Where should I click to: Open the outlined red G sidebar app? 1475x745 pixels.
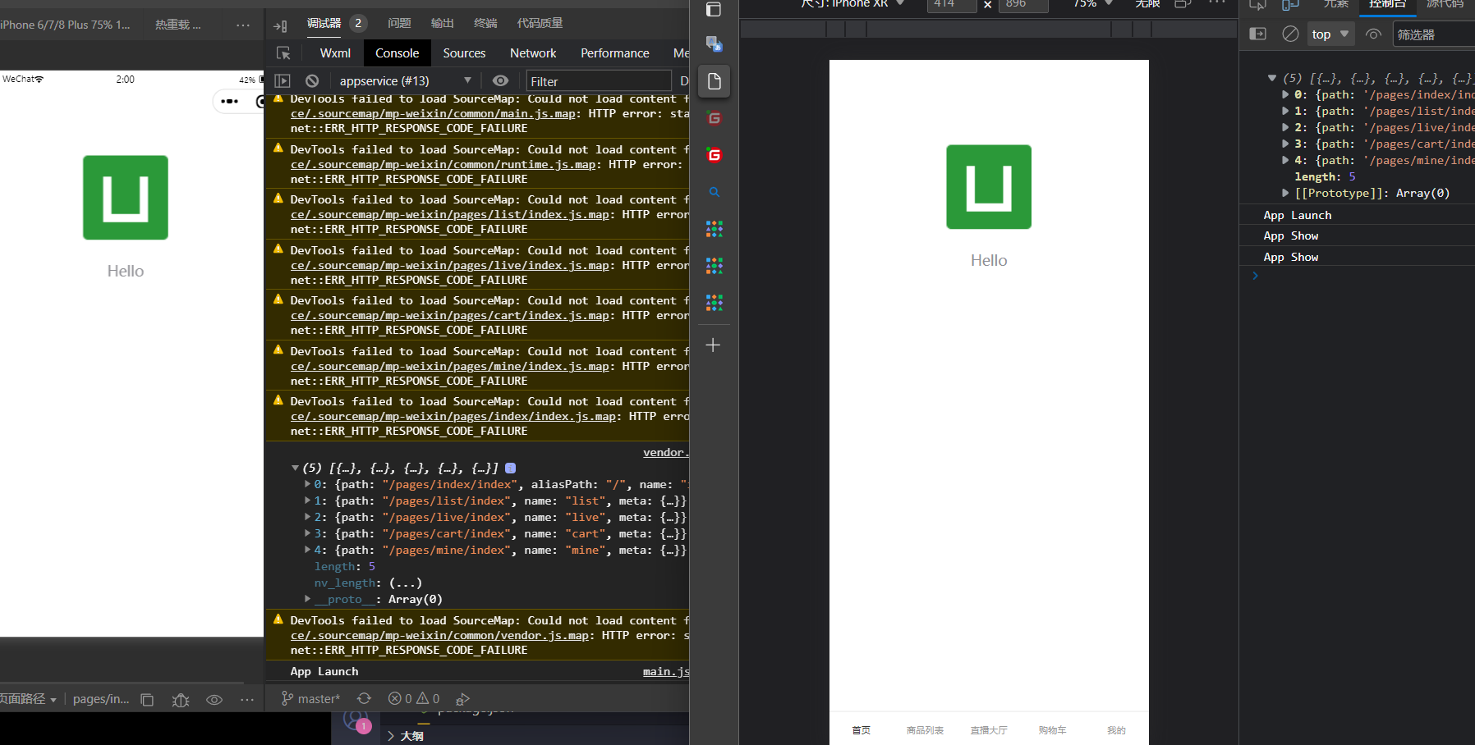[x=714, y=118]
